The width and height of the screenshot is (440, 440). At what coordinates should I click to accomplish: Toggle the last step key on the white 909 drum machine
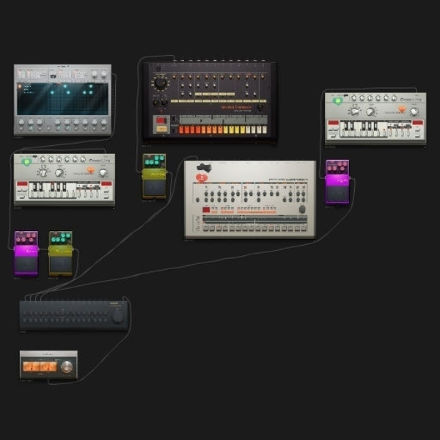pos(304,227)
